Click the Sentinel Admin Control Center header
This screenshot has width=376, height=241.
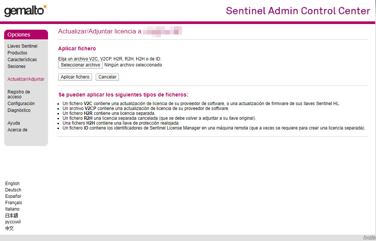[298, 11]
